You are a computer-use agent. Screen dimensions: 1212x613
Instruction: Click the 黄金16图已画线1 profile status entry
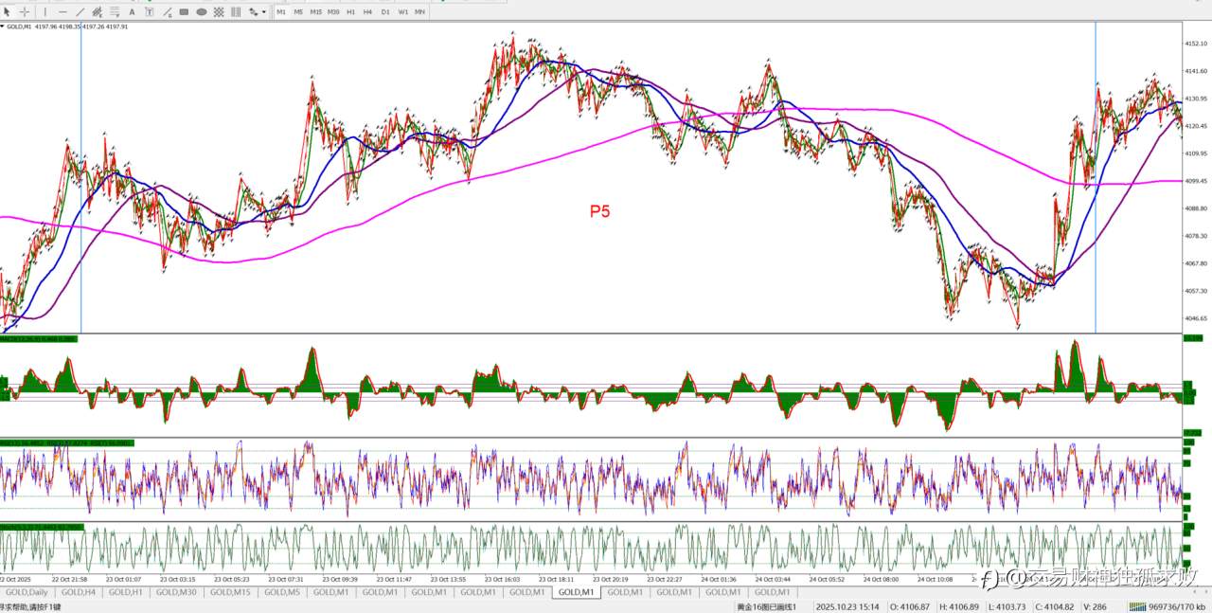point(766,606)
